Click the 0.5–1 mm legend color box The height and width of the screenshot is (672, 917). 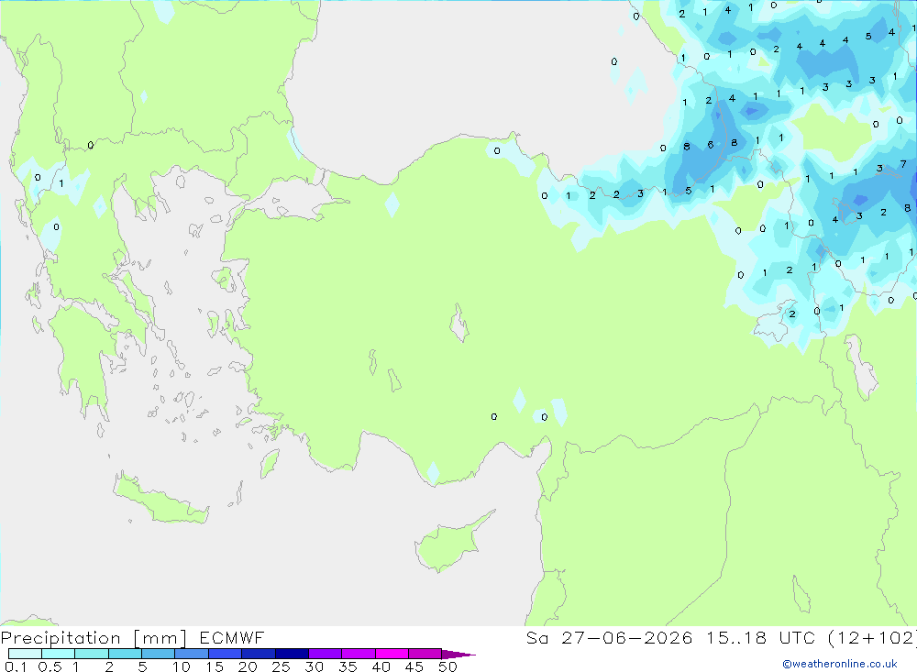(59, 654)
